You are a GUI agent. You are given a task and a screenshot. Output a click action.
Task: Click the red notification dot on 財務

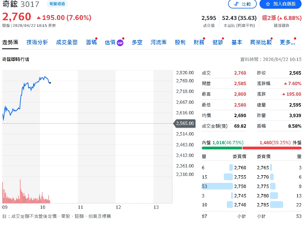(204, 38)
